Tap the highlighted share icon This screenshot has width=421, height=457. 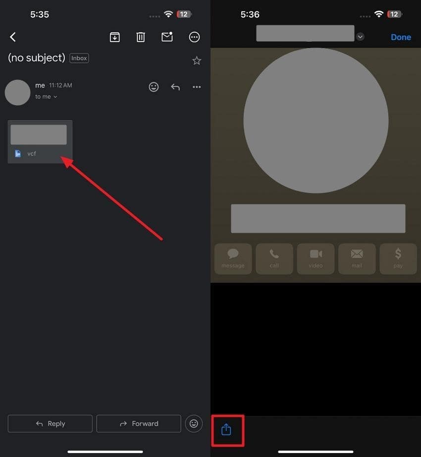[x=227, y=431]
